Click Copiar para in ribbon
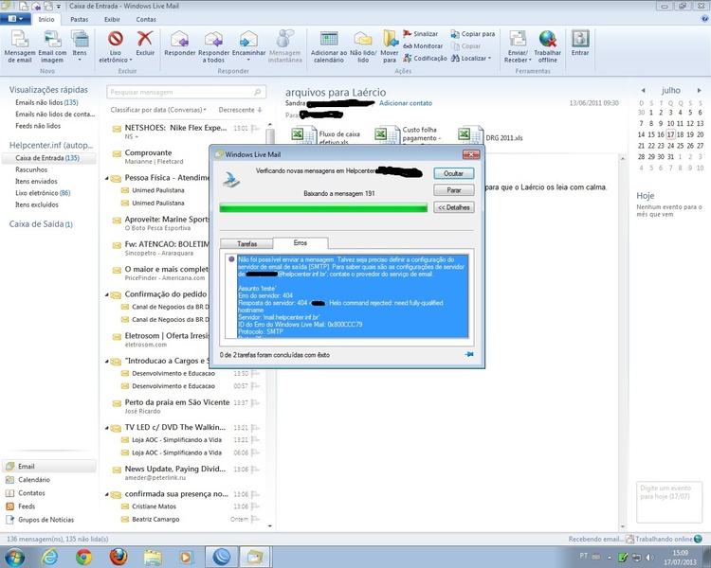 pyautogui.click(x=472, y=33)
